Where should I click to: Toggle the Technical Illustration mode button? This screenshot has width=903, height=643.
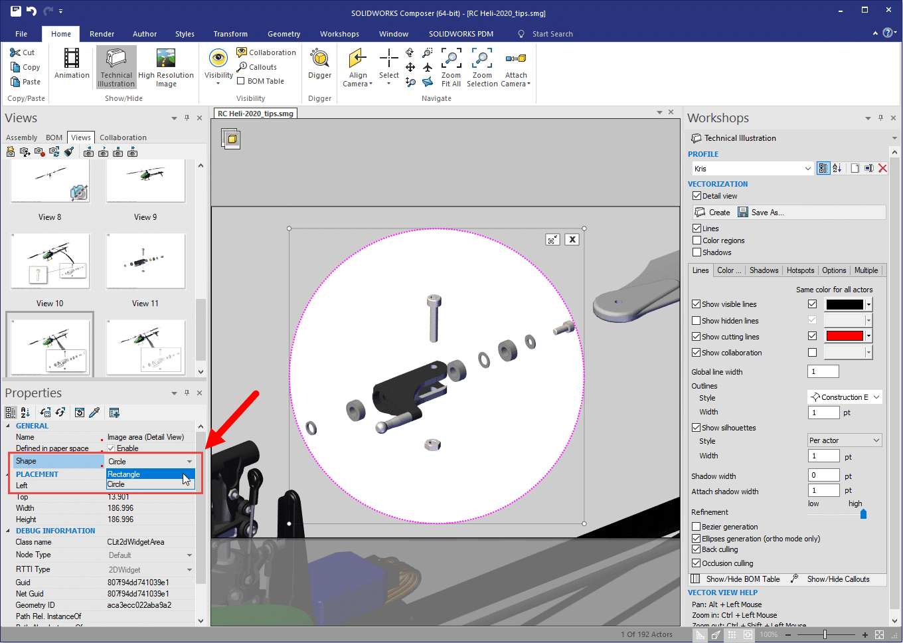pyautogui.click(x=116, y=66)
